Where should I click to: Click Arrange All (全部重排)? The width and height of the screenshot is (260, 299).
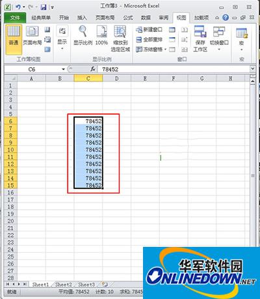tap(149, 40)
